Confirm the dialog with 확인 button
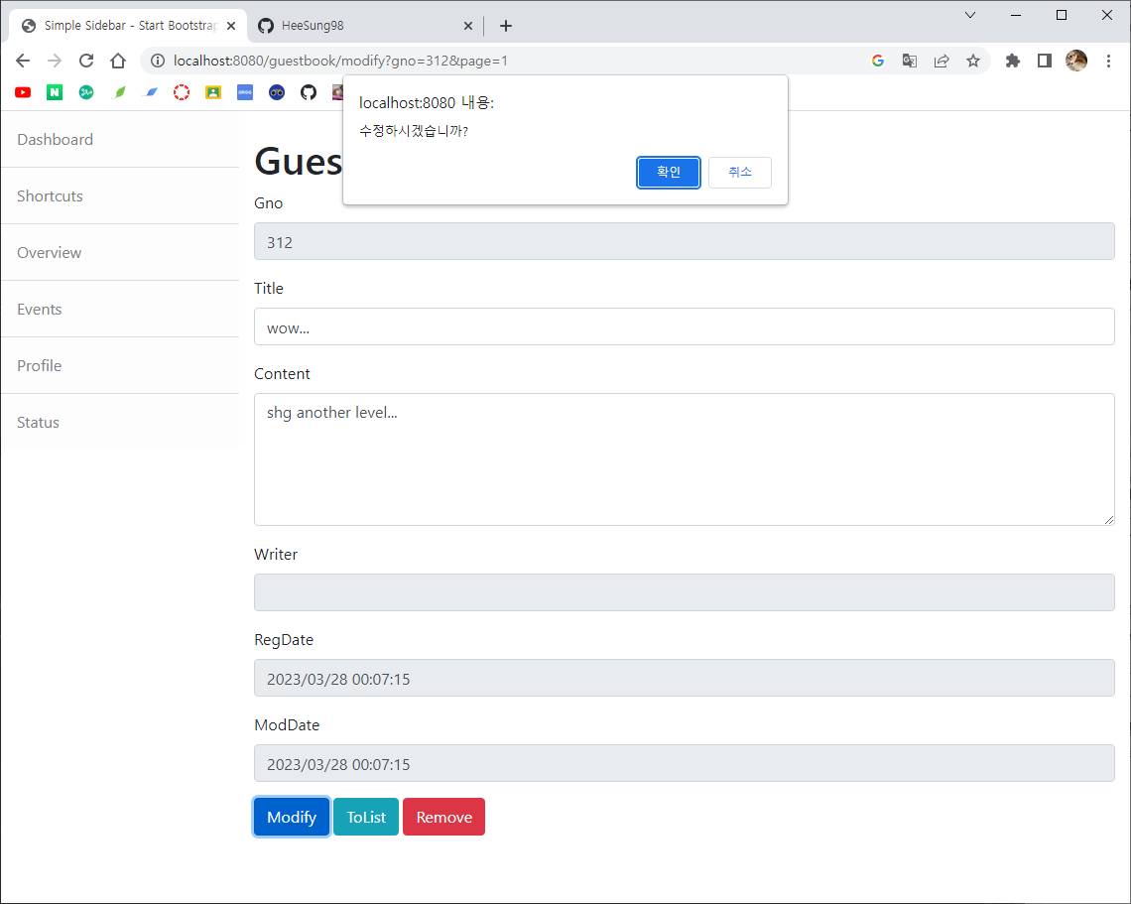This screenshot has width=1131, height=904. (x=669, y=172)
